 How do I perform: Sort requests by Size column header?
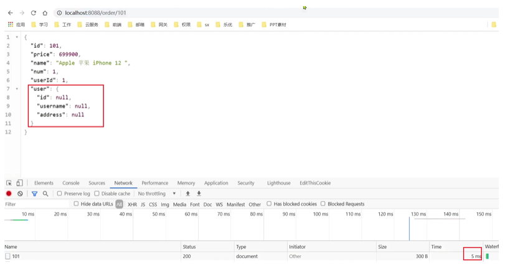pos(403,247)
